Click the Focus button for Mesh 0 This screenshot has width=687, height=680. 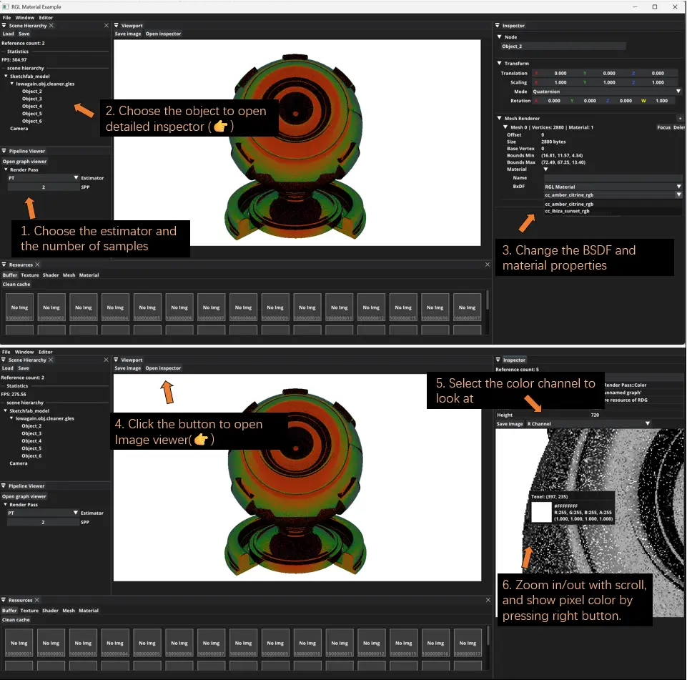click(x=663, y=127)
